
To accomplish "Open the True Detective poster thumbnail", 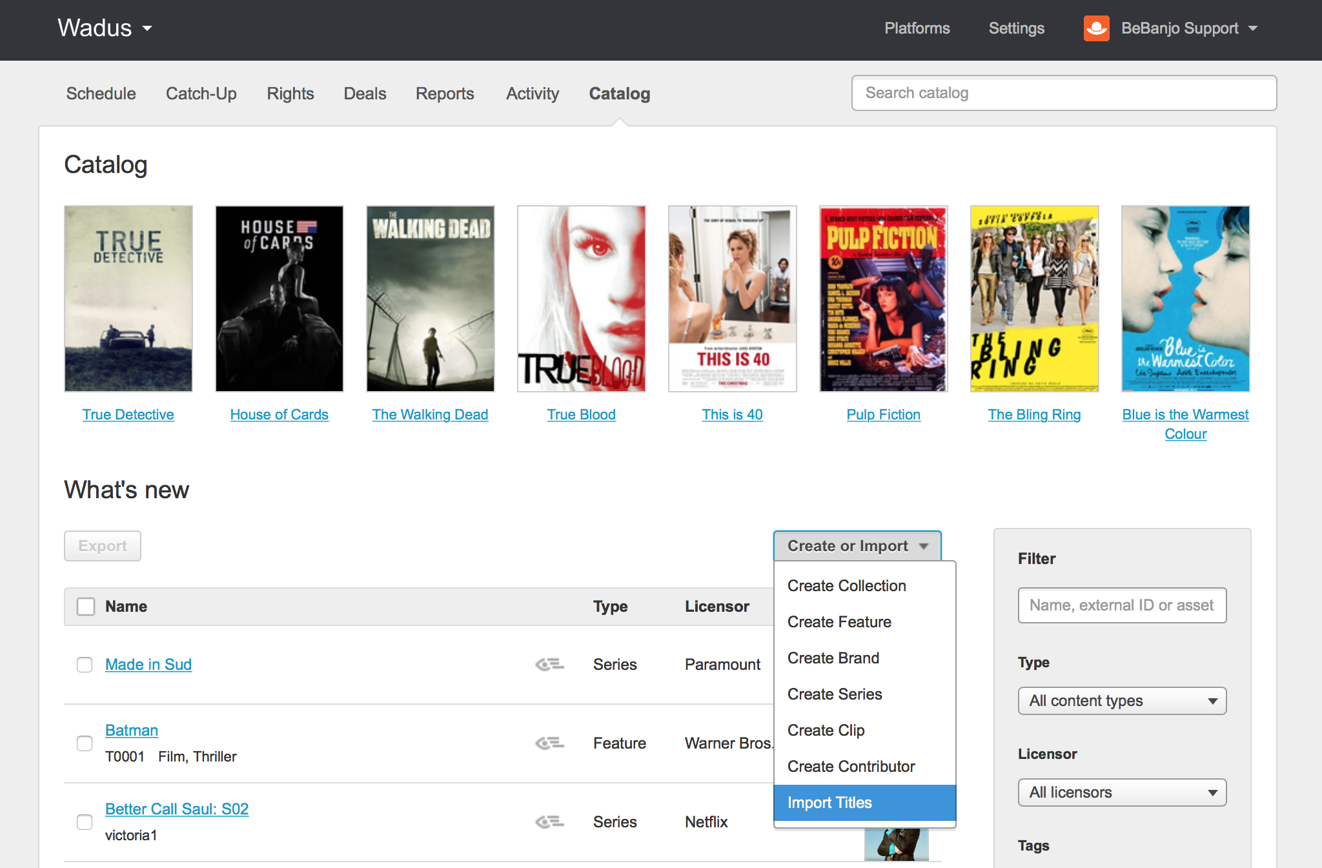I will (x=128, y=299).
